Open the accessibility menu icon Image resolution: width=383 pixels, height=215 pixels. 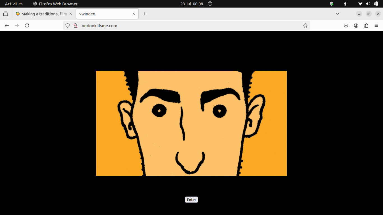coord(345,4)
